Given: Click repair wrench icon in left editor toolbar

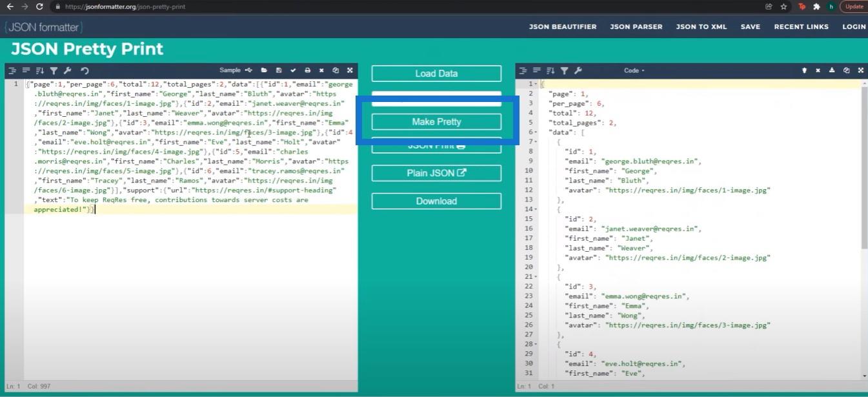Looking at the screenshot, I should (68, 70).
